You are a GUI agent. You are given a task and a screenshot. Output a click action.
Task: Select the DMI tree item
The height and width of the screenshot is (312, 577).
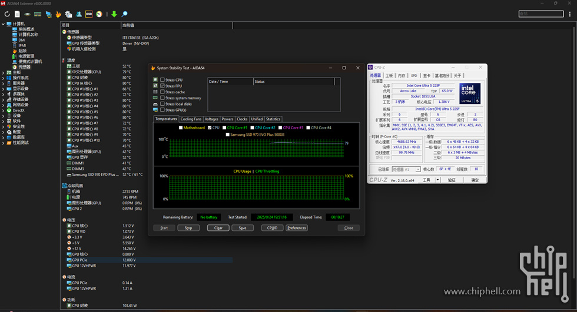[x=22, y=40]
